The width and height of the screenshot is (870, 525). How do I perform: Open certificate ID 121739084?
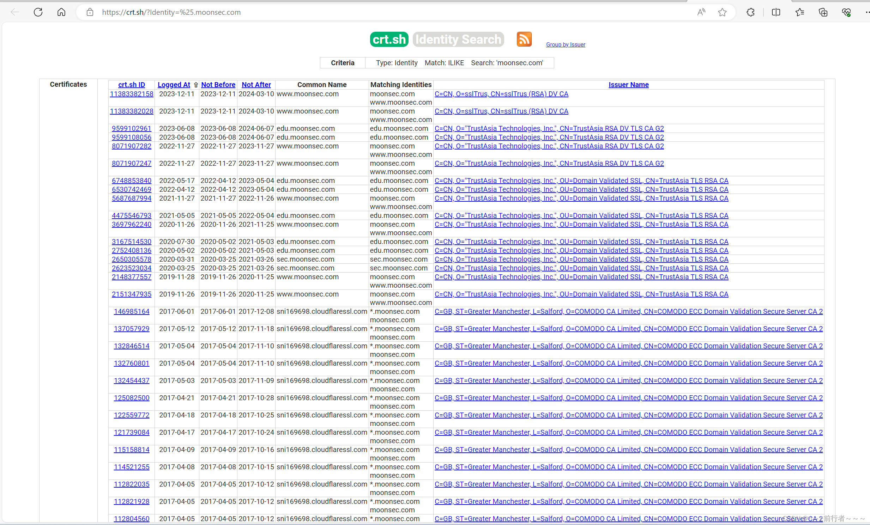point(132,433)
